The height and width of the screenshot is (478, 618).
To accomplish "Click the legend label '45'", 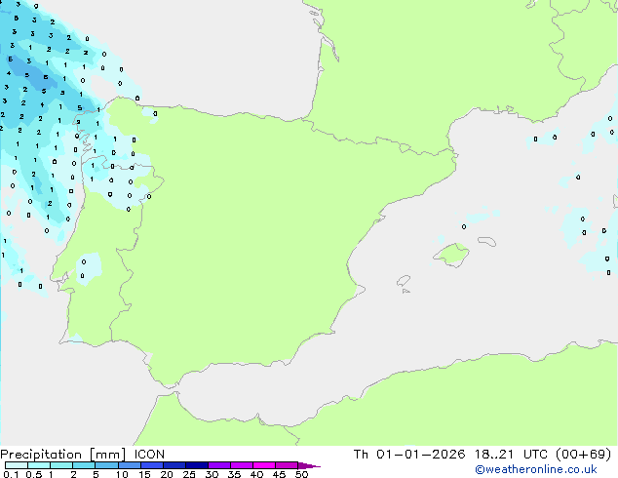I will pyautogui.click(x=279, y=474).
